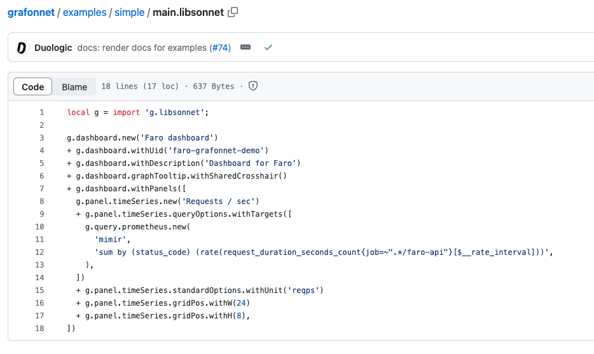The width and height of the screenshot is (594, 354).
Task: Click the 'reqps' unit string on line 15
Action: (305, 290)
